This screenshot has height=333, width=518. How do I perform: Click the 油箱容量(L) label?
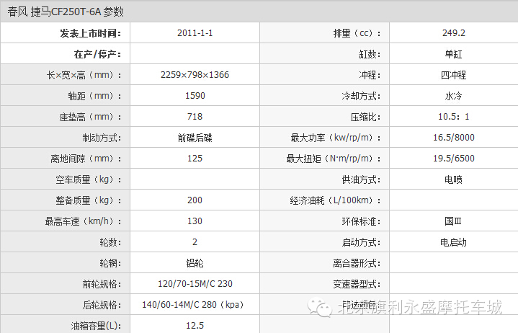coord(96,326)
